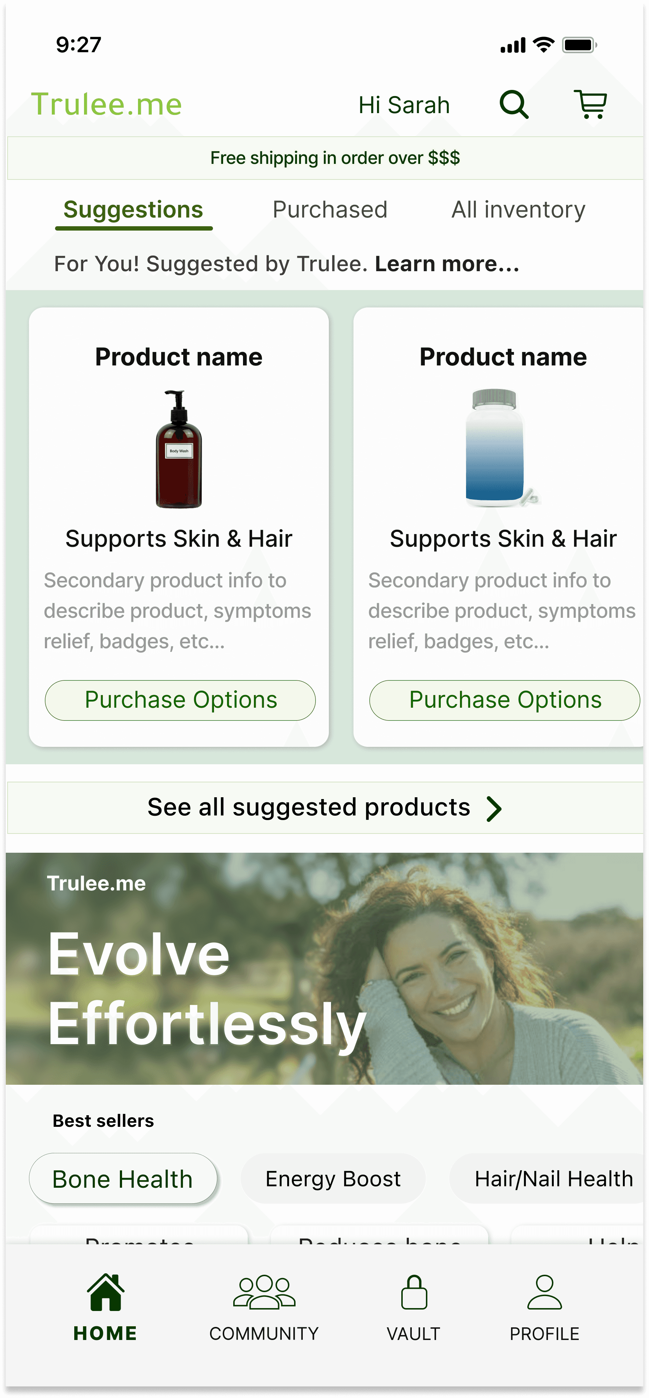649x1398 pixels.
Task: Open the Vault lock icon
Action: point(414,1292)
